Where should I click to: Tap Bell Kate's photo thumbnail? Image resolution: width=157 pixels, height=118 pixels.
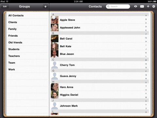tap(55, 46)
